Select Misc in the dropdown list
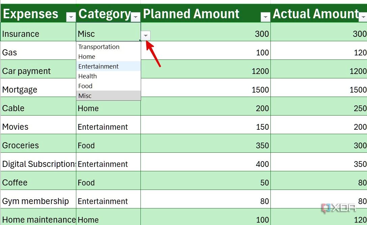This screenshot has height=225, width=367. pyautogui.click(x=85, y=96)
